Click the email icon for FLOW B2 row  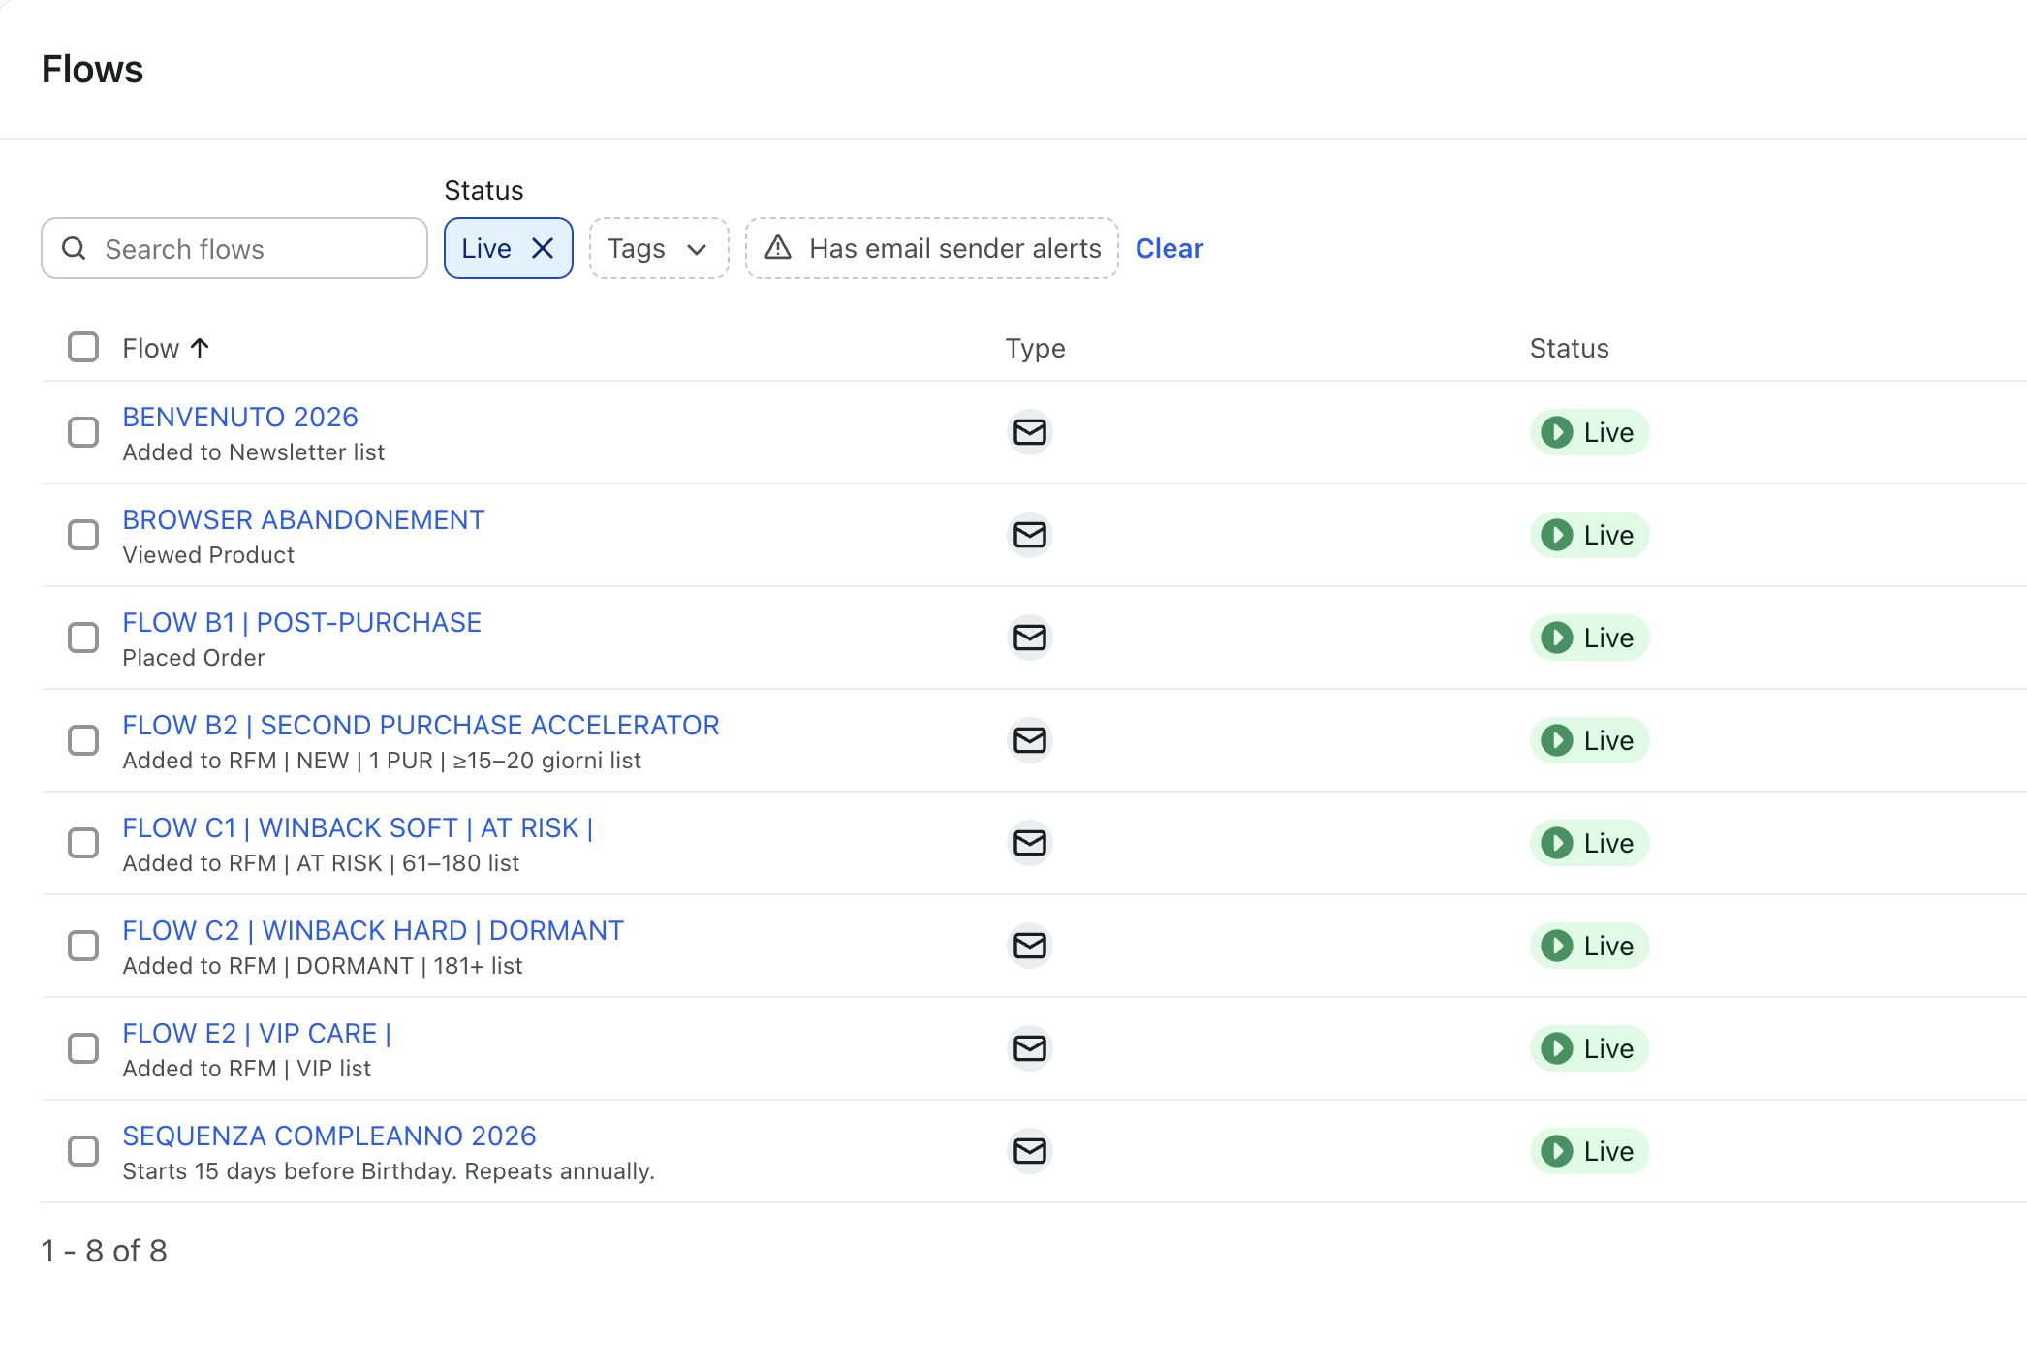tap(1029, 740)
